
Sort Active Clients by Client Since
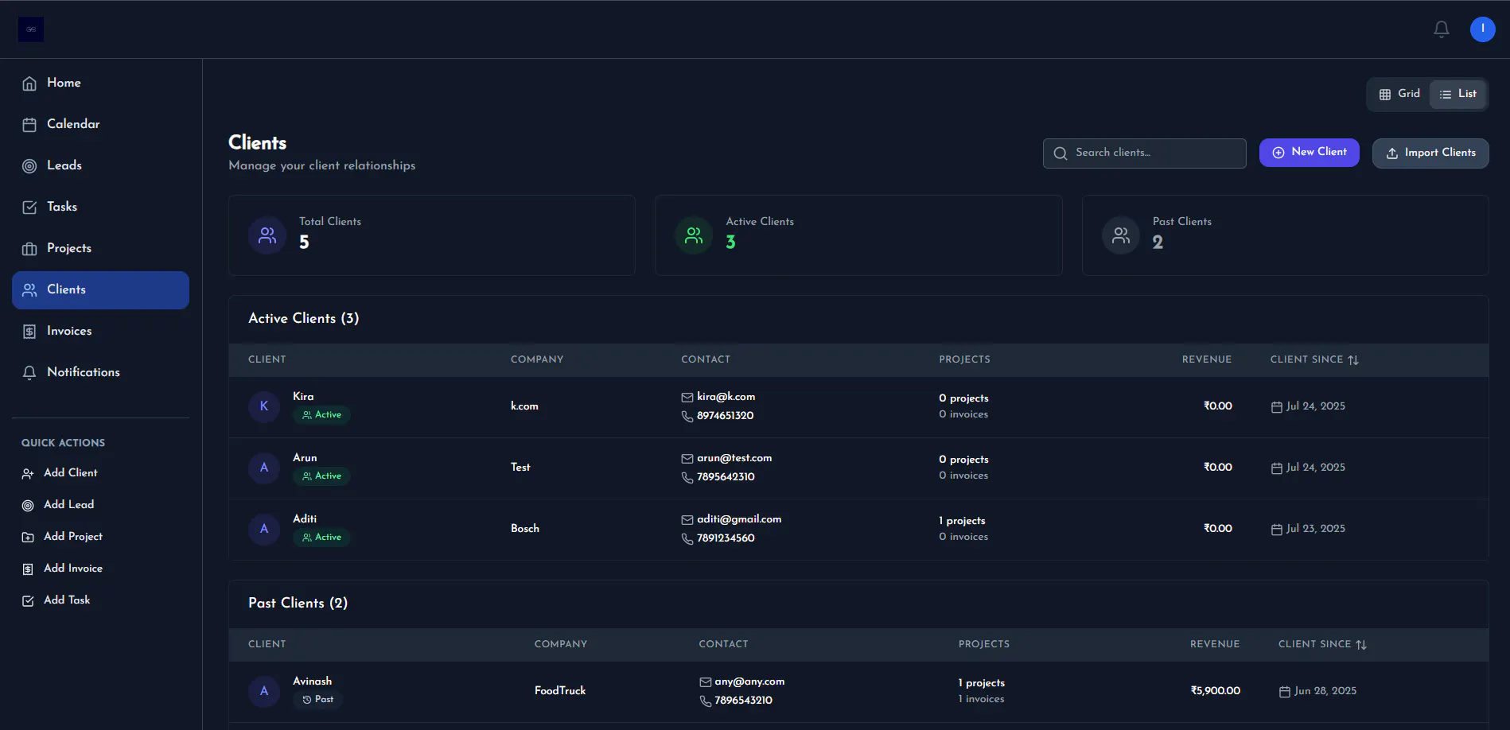click(x=1314, y=359)
